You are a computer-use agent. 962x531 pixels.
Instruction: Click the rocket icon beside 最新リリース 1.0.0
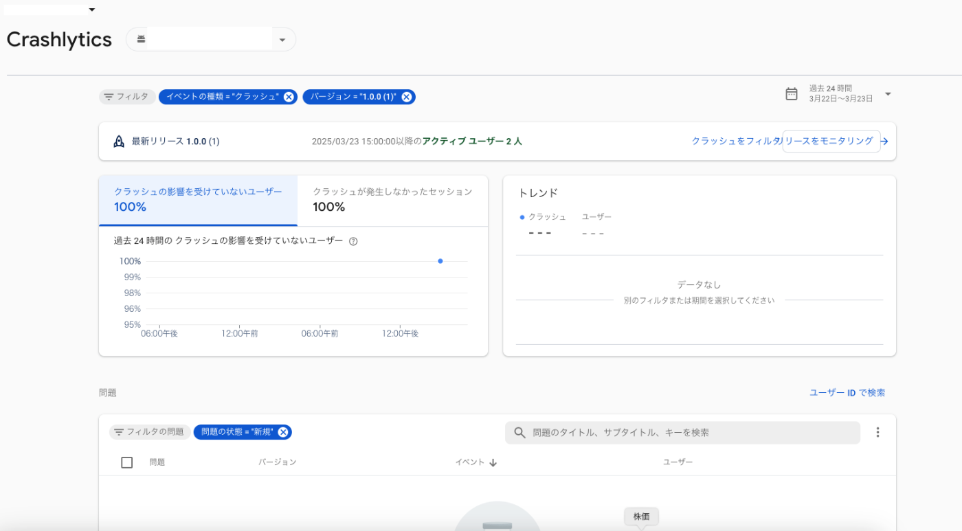pyautogui.click(x=118, y=141)
